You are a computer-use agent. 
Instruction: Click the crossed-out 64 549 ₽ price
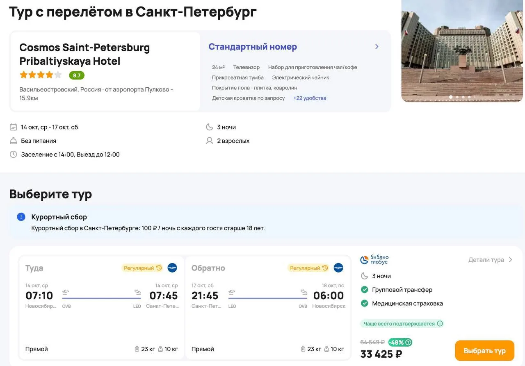[x=372, y=342]
